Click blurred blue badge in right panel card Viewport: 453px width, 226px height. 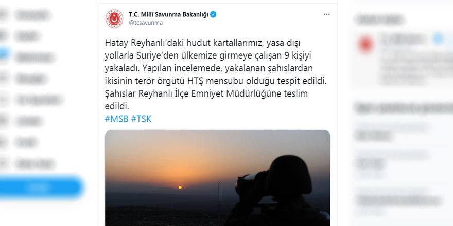438,39
